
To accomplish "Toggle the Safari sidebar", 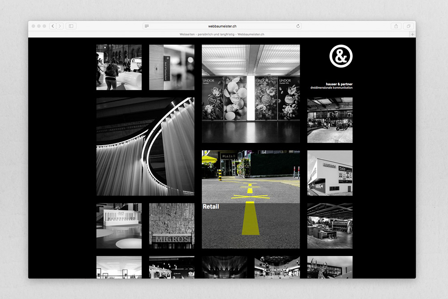I will tap(71, 26).
